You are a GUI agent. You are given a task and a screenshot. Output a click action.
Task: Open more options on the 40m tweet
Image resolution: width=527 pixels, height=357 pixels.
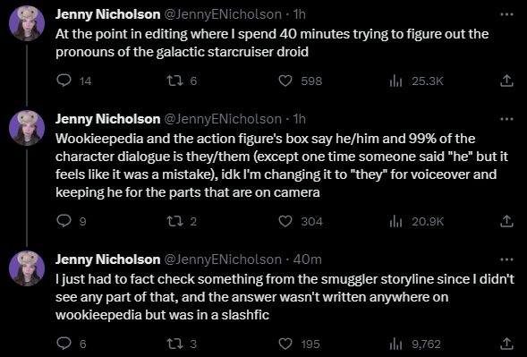click(506, 259)
